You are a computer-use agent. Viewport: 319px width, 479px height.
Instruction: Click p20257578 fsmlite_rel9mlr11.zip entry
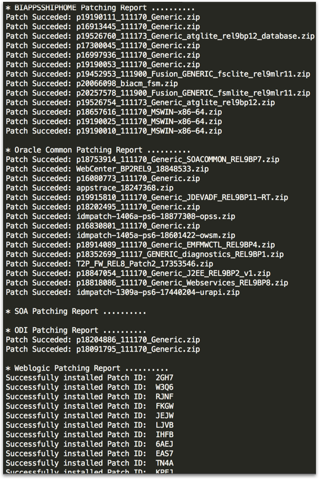[158, 93]
